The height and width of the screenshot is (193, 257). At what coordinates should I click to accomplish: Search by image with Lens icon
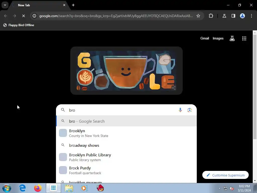pyautogui.click(x=189, y=110)
